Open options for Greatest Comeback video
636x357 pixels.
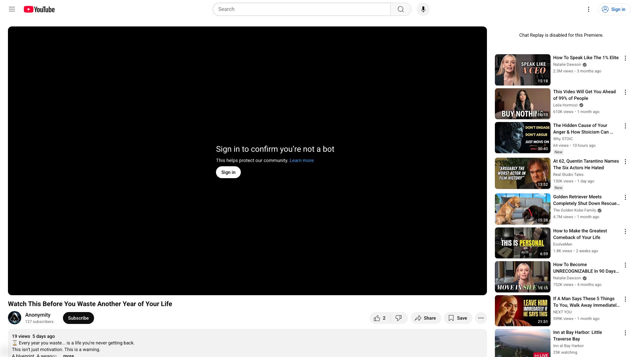tap(625, 231)
